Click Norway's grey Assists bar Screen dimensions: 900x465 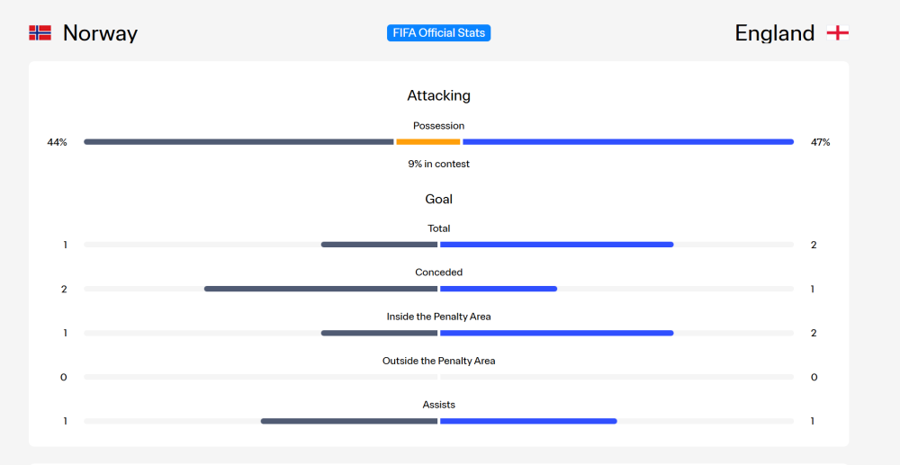pos(349,422)
